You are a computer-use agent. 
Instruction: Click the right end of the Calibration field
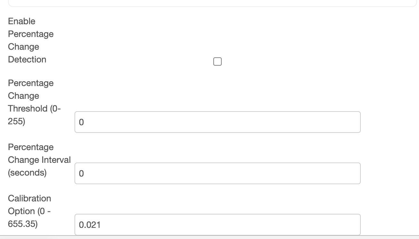352,225
